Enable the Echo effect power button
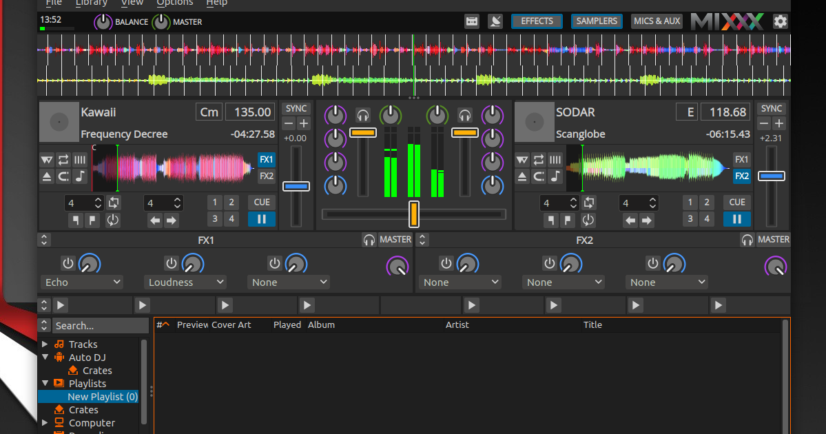The width and height of the screenshot is (826, 434). 68,263
